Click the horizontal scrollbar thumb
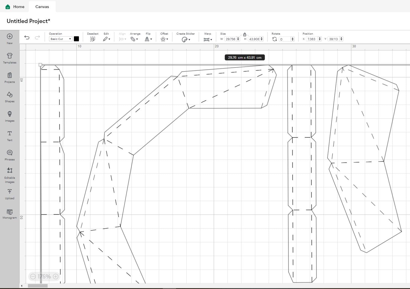Screen dimensions: 410x289 tap(38, 286)
